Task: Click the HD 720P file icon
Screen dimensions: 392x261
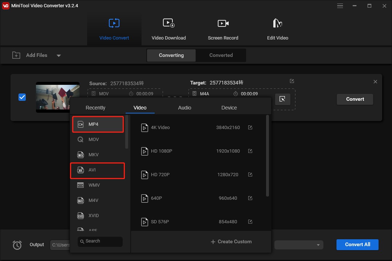Action: click(x=144, y=175)
